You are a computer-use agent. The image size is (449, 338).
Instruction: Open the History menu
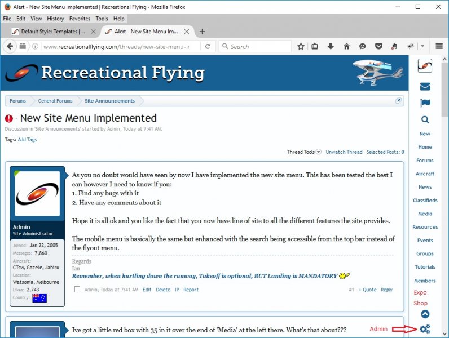pyautogui.click(x=55, y=19)
